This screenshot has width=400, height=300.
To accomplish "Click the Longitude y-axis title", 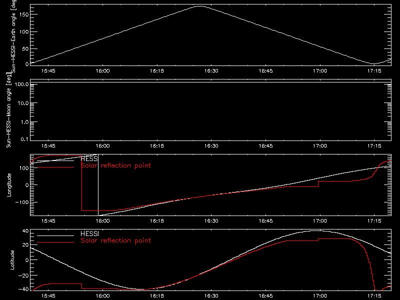I will tap(9, 185).
